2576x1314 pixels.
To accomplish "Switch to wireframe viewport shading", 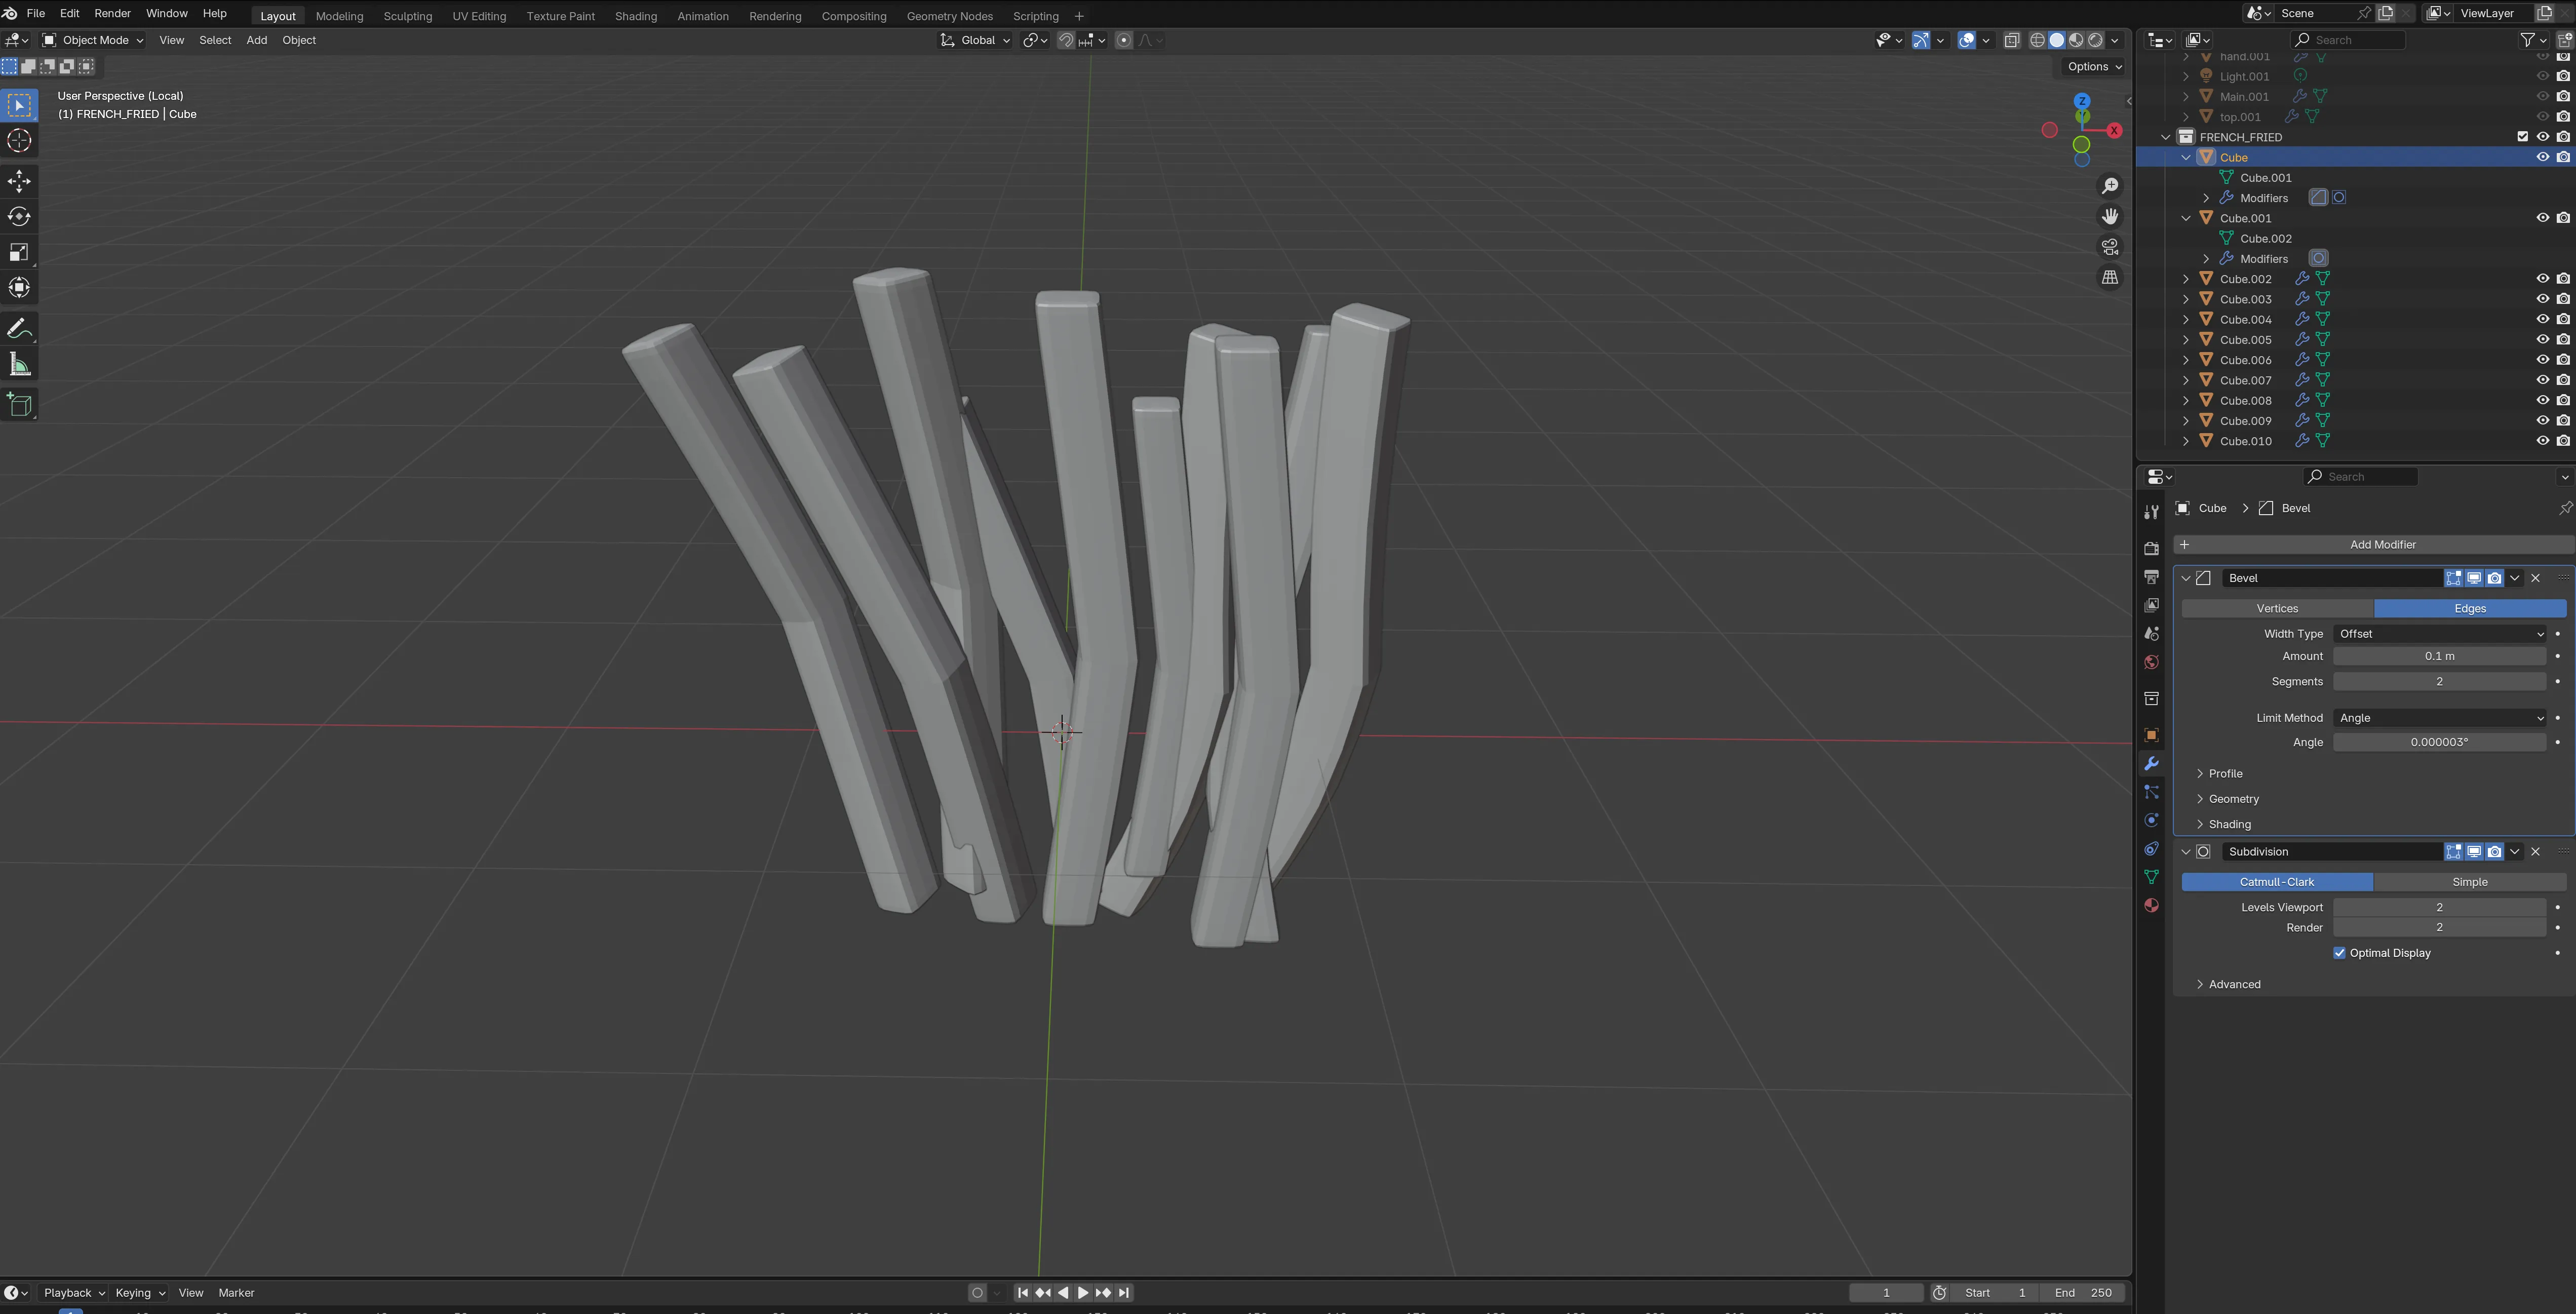I will (2037, 40).
